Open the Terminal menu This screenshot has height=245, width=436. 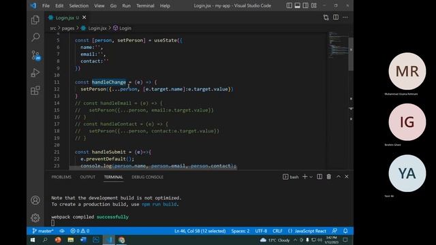145,5
